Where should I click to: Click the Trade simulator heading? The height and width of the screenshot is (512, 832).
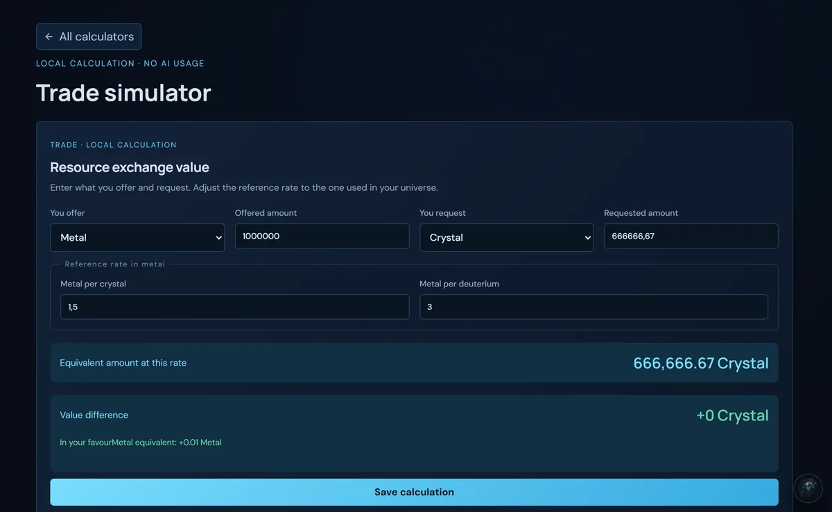point(123,92)
